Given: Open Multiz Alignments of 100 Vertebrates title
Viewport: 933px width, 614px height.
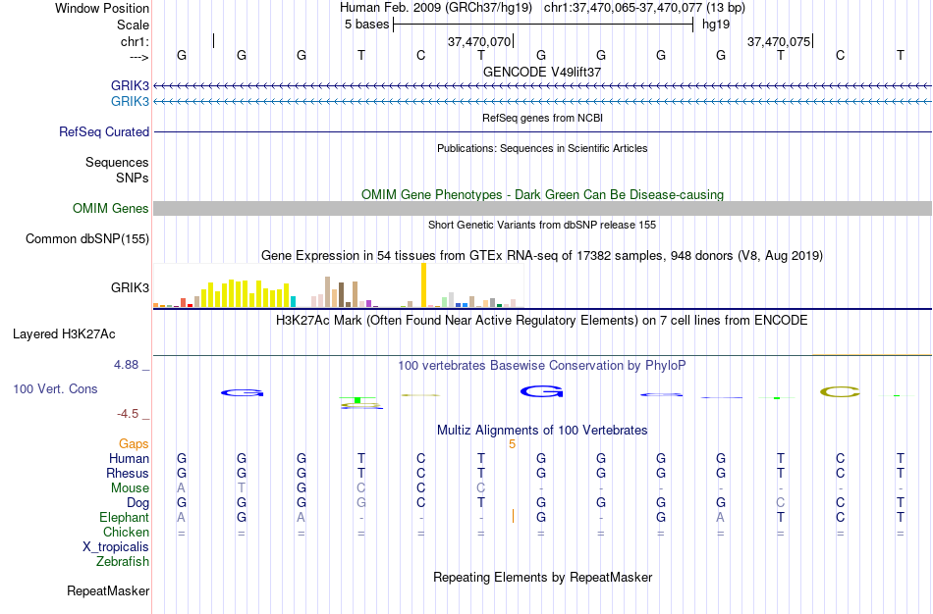Looking at the screenshot, I should [x=542, y=431].
